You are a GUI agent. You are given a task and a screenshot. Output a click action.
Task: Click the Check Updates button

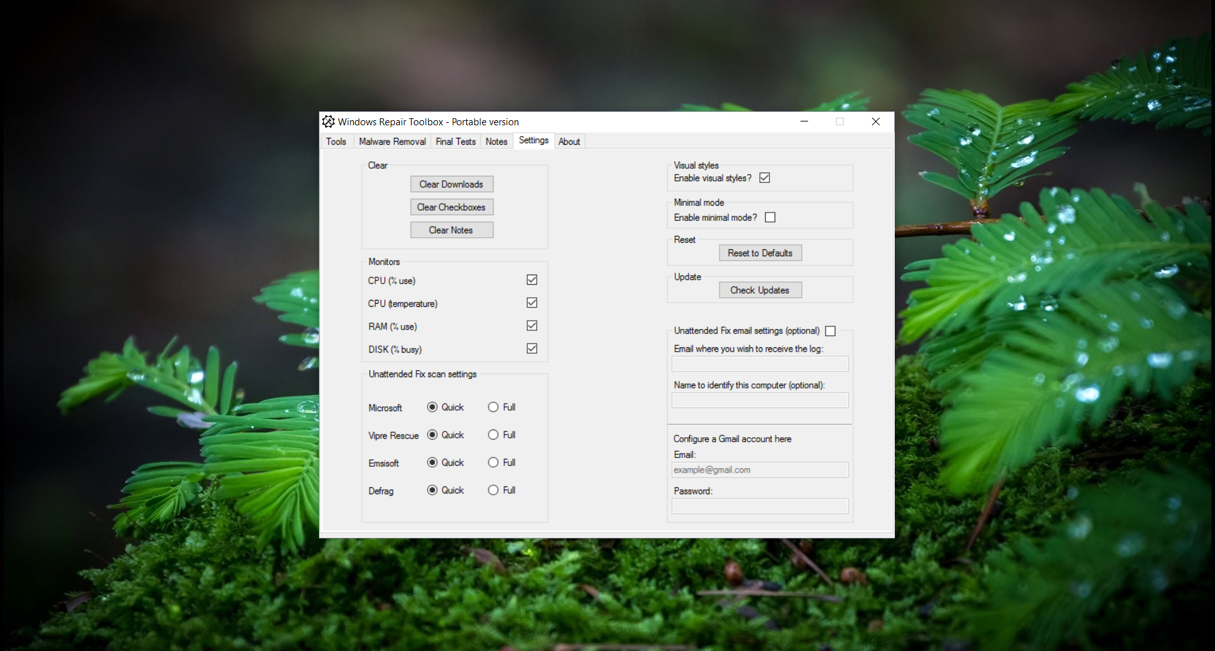click(x=760, y=290)
